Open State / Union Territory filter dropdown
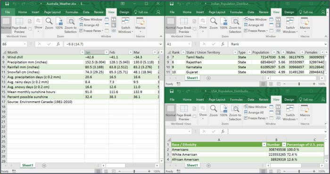 (235, 52)
